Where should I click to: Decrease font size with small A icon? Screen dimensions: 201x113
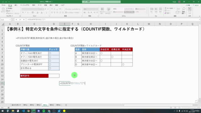pyautogui.click(x=48, y=9)
